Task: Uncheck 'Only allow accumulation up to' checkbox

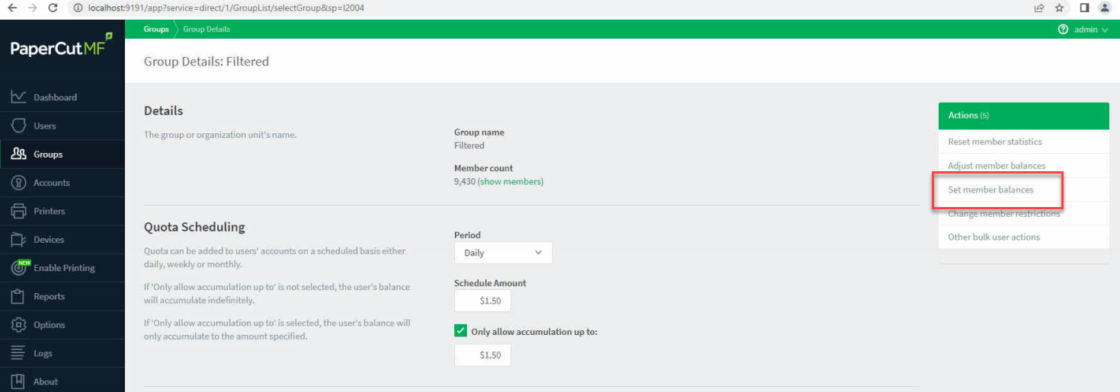Action: 461,331
